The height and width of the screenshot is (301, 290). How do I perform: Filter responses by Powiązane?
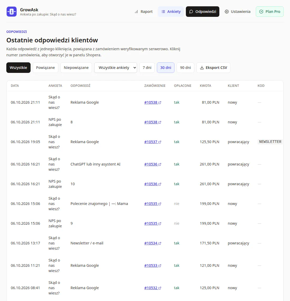pyautogui.click(x=45, y=68)
